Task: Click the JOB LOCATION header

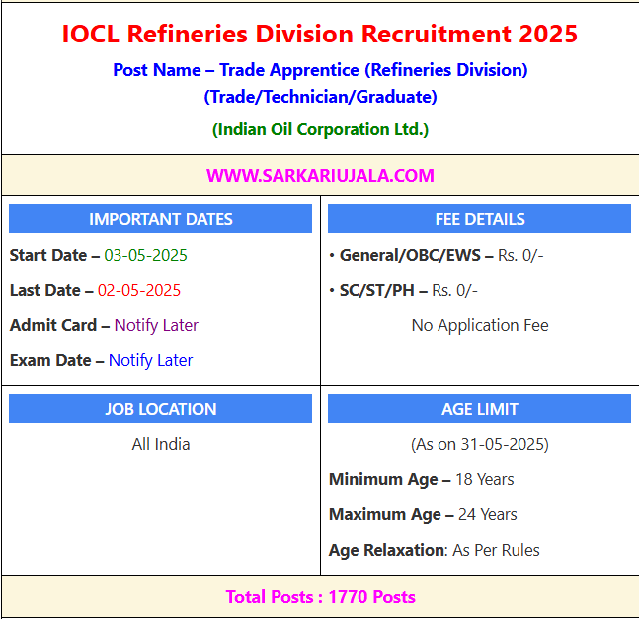Action: click(x=160, y=409)
